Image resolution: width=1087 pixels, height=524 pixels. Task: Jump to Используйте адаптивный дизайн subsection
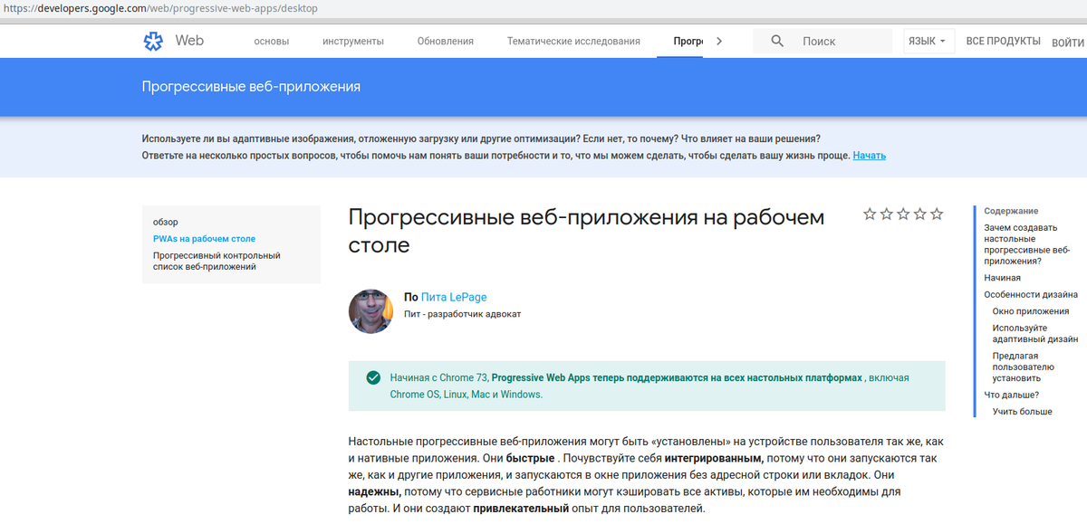1035,334
